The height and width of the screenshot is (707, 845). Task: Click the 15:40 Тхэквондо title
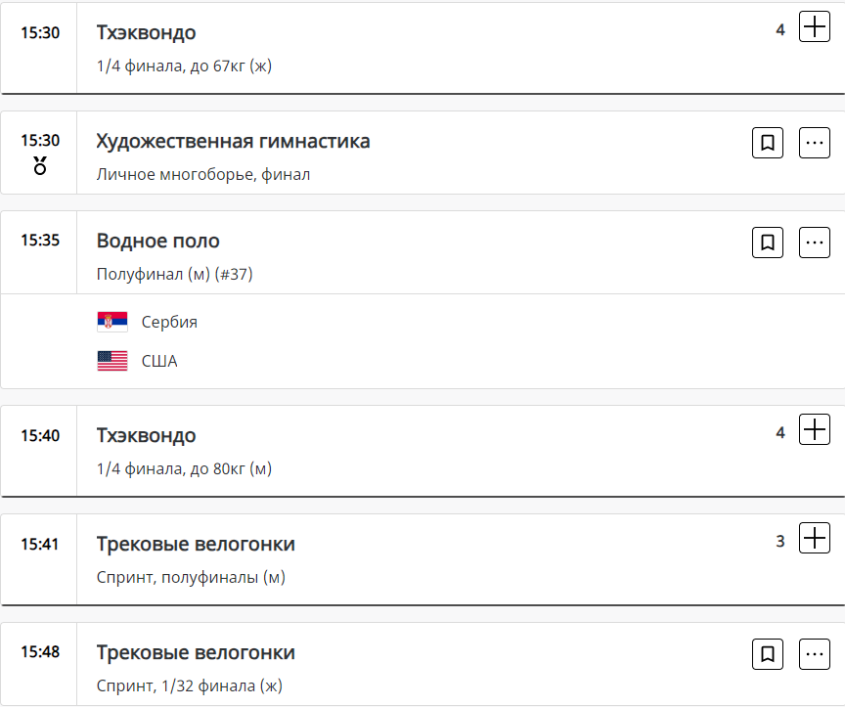coord(146,435)
